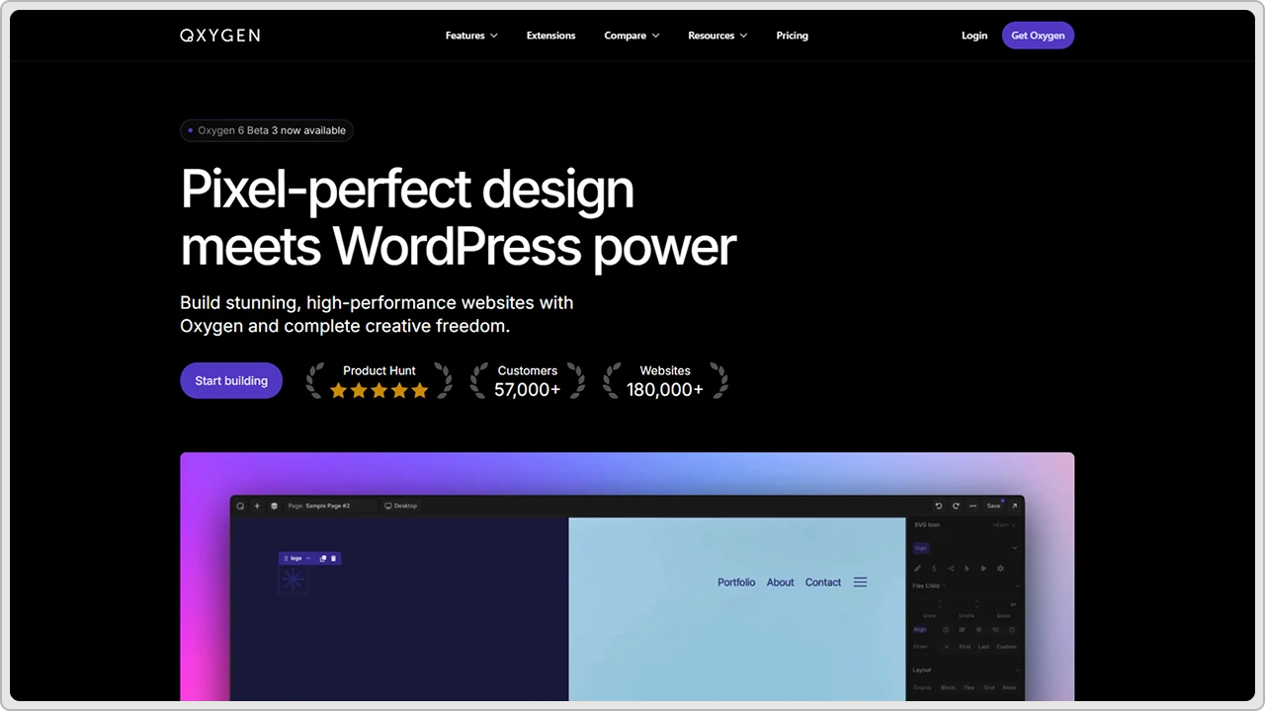The height and width of the screenshot is (711, 1265).
Task: Click the undo arrow in editor toolbar
Action: (939, 506)
